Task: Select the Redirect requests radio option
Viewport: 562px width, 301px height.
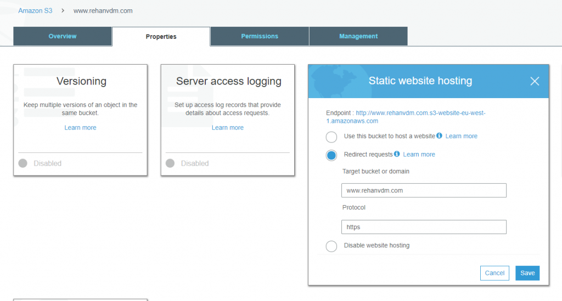Action: click(331, 155)
